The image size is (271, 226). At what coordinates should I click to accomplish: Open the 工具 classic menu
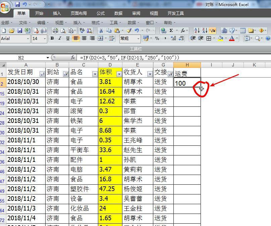[x=115, y=23]
